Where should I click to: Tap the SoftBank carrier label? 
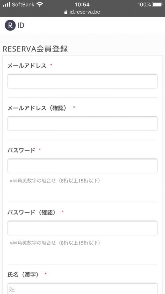[x=23, y=5]
